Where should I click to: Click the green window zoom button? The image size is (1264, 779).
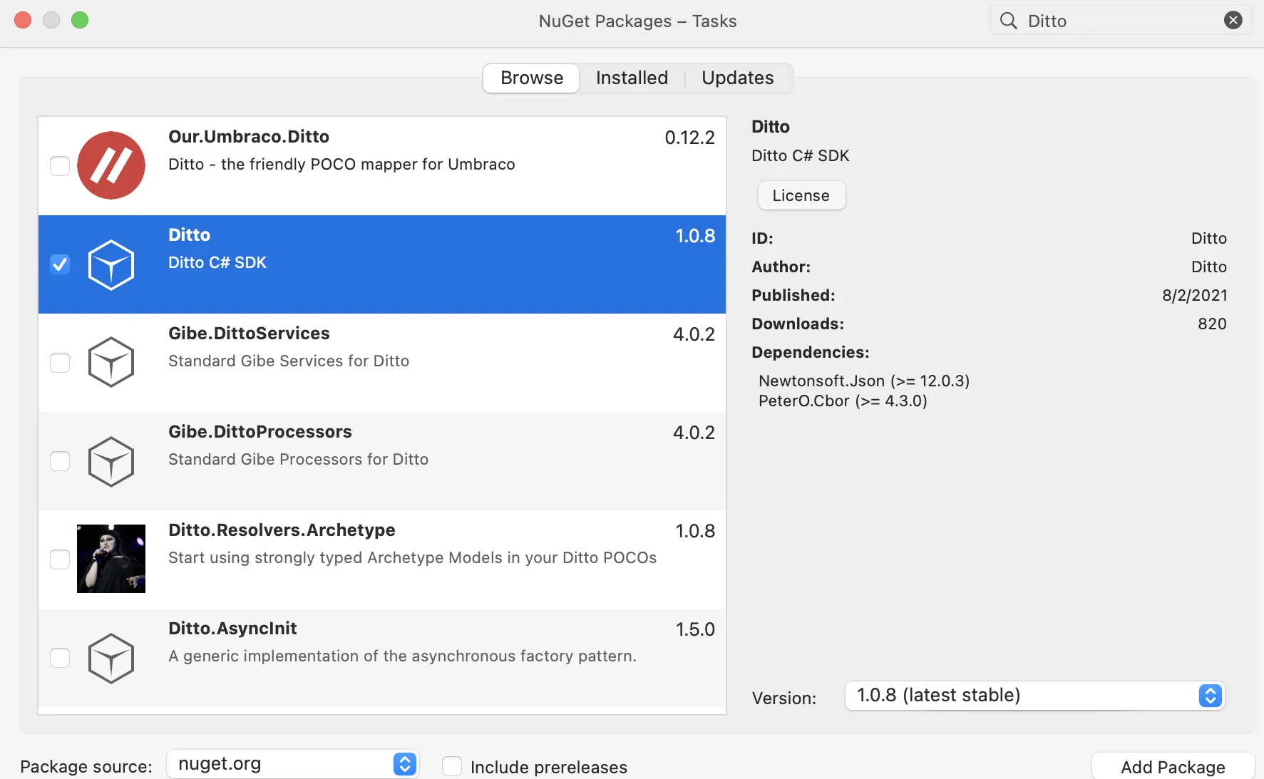[x=80, y=20]
